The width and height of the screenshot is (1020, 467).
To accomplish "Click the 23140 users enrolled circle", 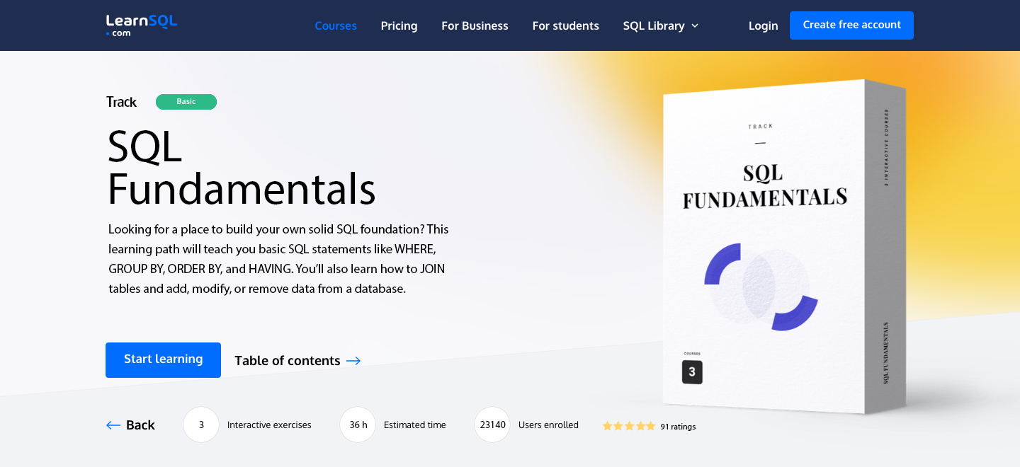I will (492, 425).
